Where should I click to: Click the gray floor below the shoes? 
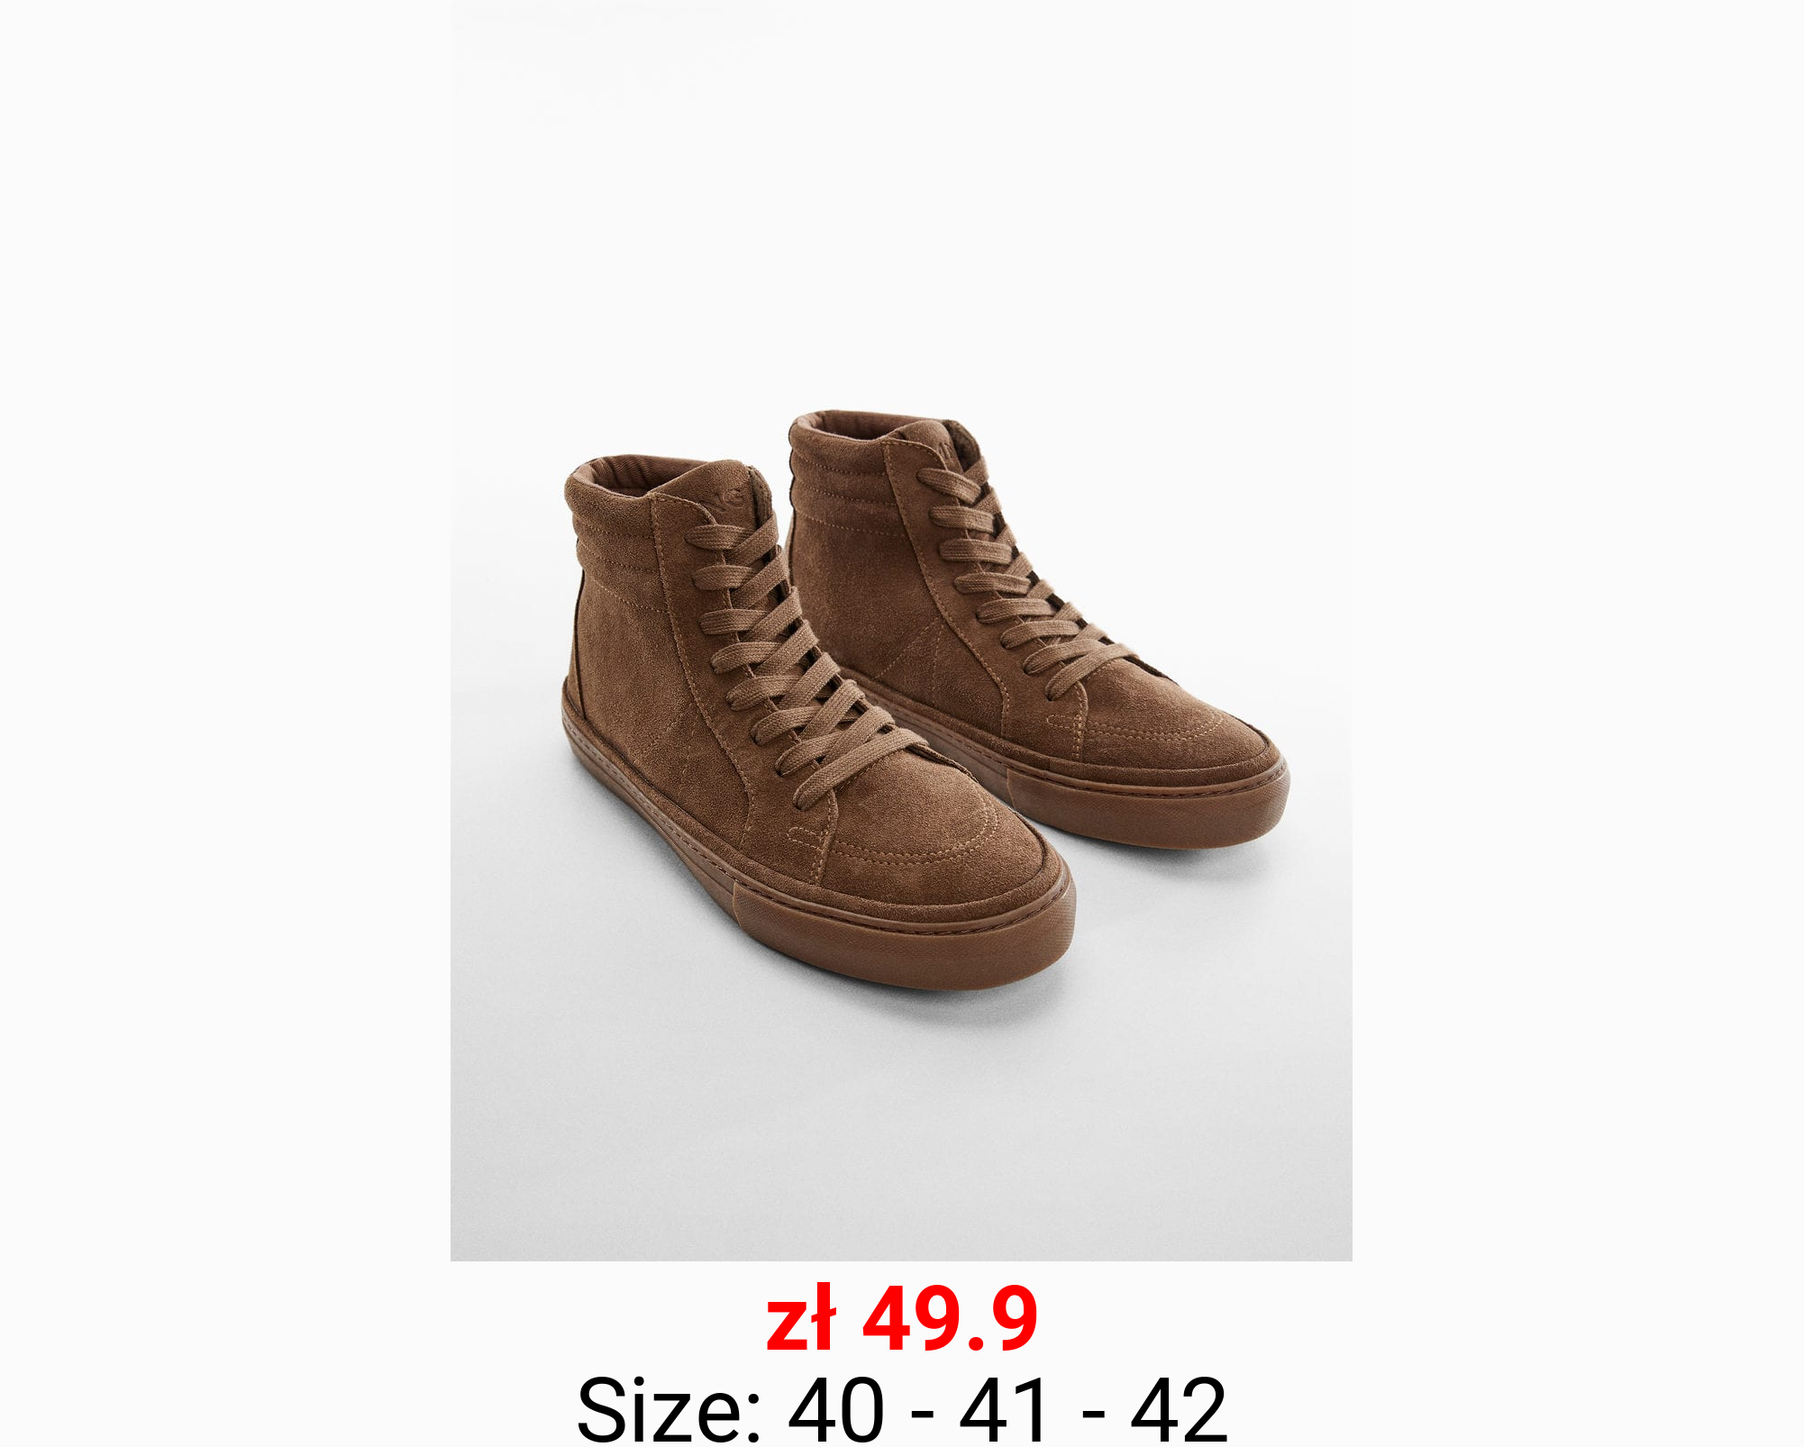tap(901, 1126)
